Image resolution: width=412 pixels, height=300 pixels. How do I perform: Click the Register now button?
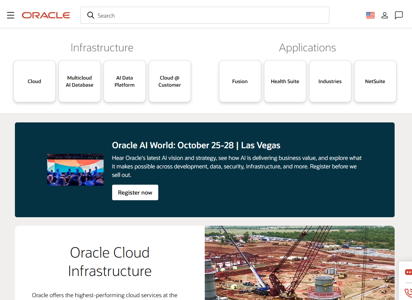point(135,192)
